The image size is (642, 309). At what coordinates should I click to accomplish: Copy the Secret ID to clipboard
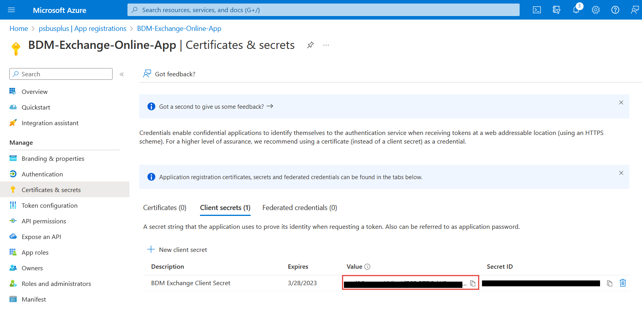[x=609, y=284]
